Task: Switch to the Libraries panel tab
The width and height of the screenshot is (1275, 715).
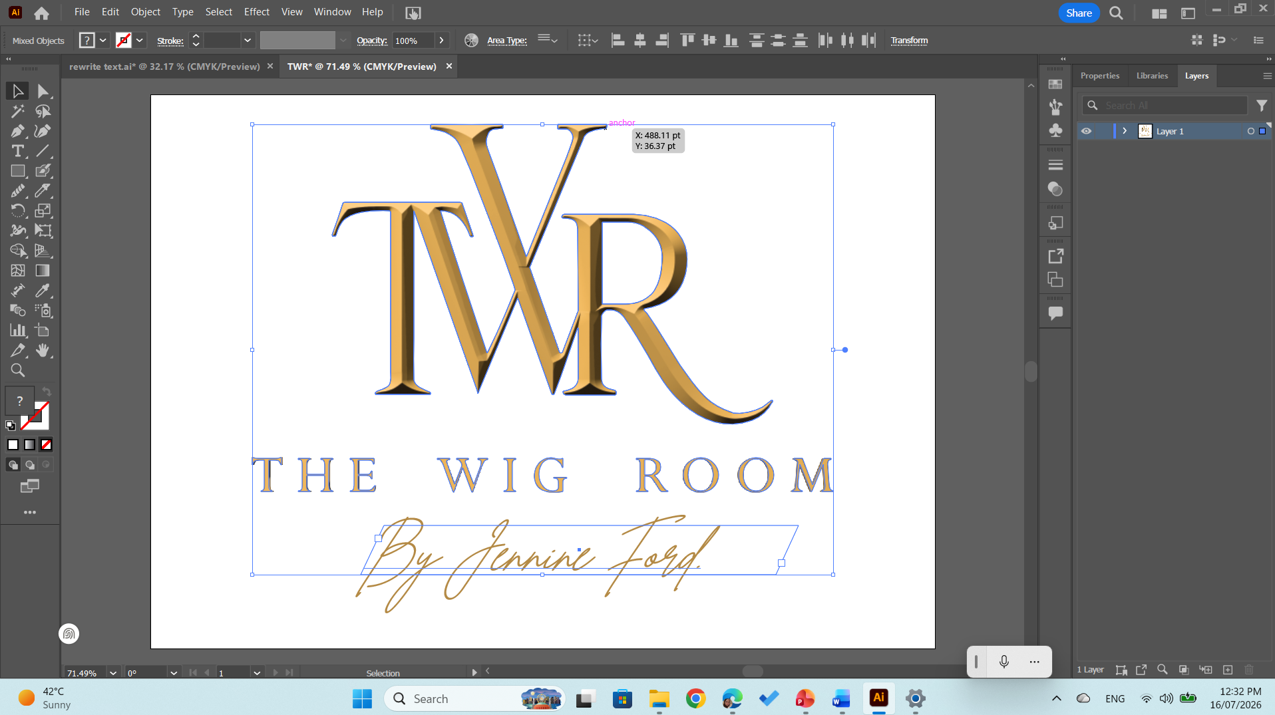Action: [x=1152, y=76]
